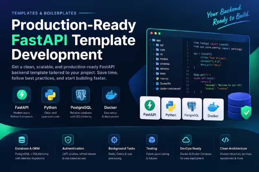The height and width of the screenshot is (172, 259).
Task: Click code line '@app.get("/")'
Action: pyautogui.click(x=202, y=75)
